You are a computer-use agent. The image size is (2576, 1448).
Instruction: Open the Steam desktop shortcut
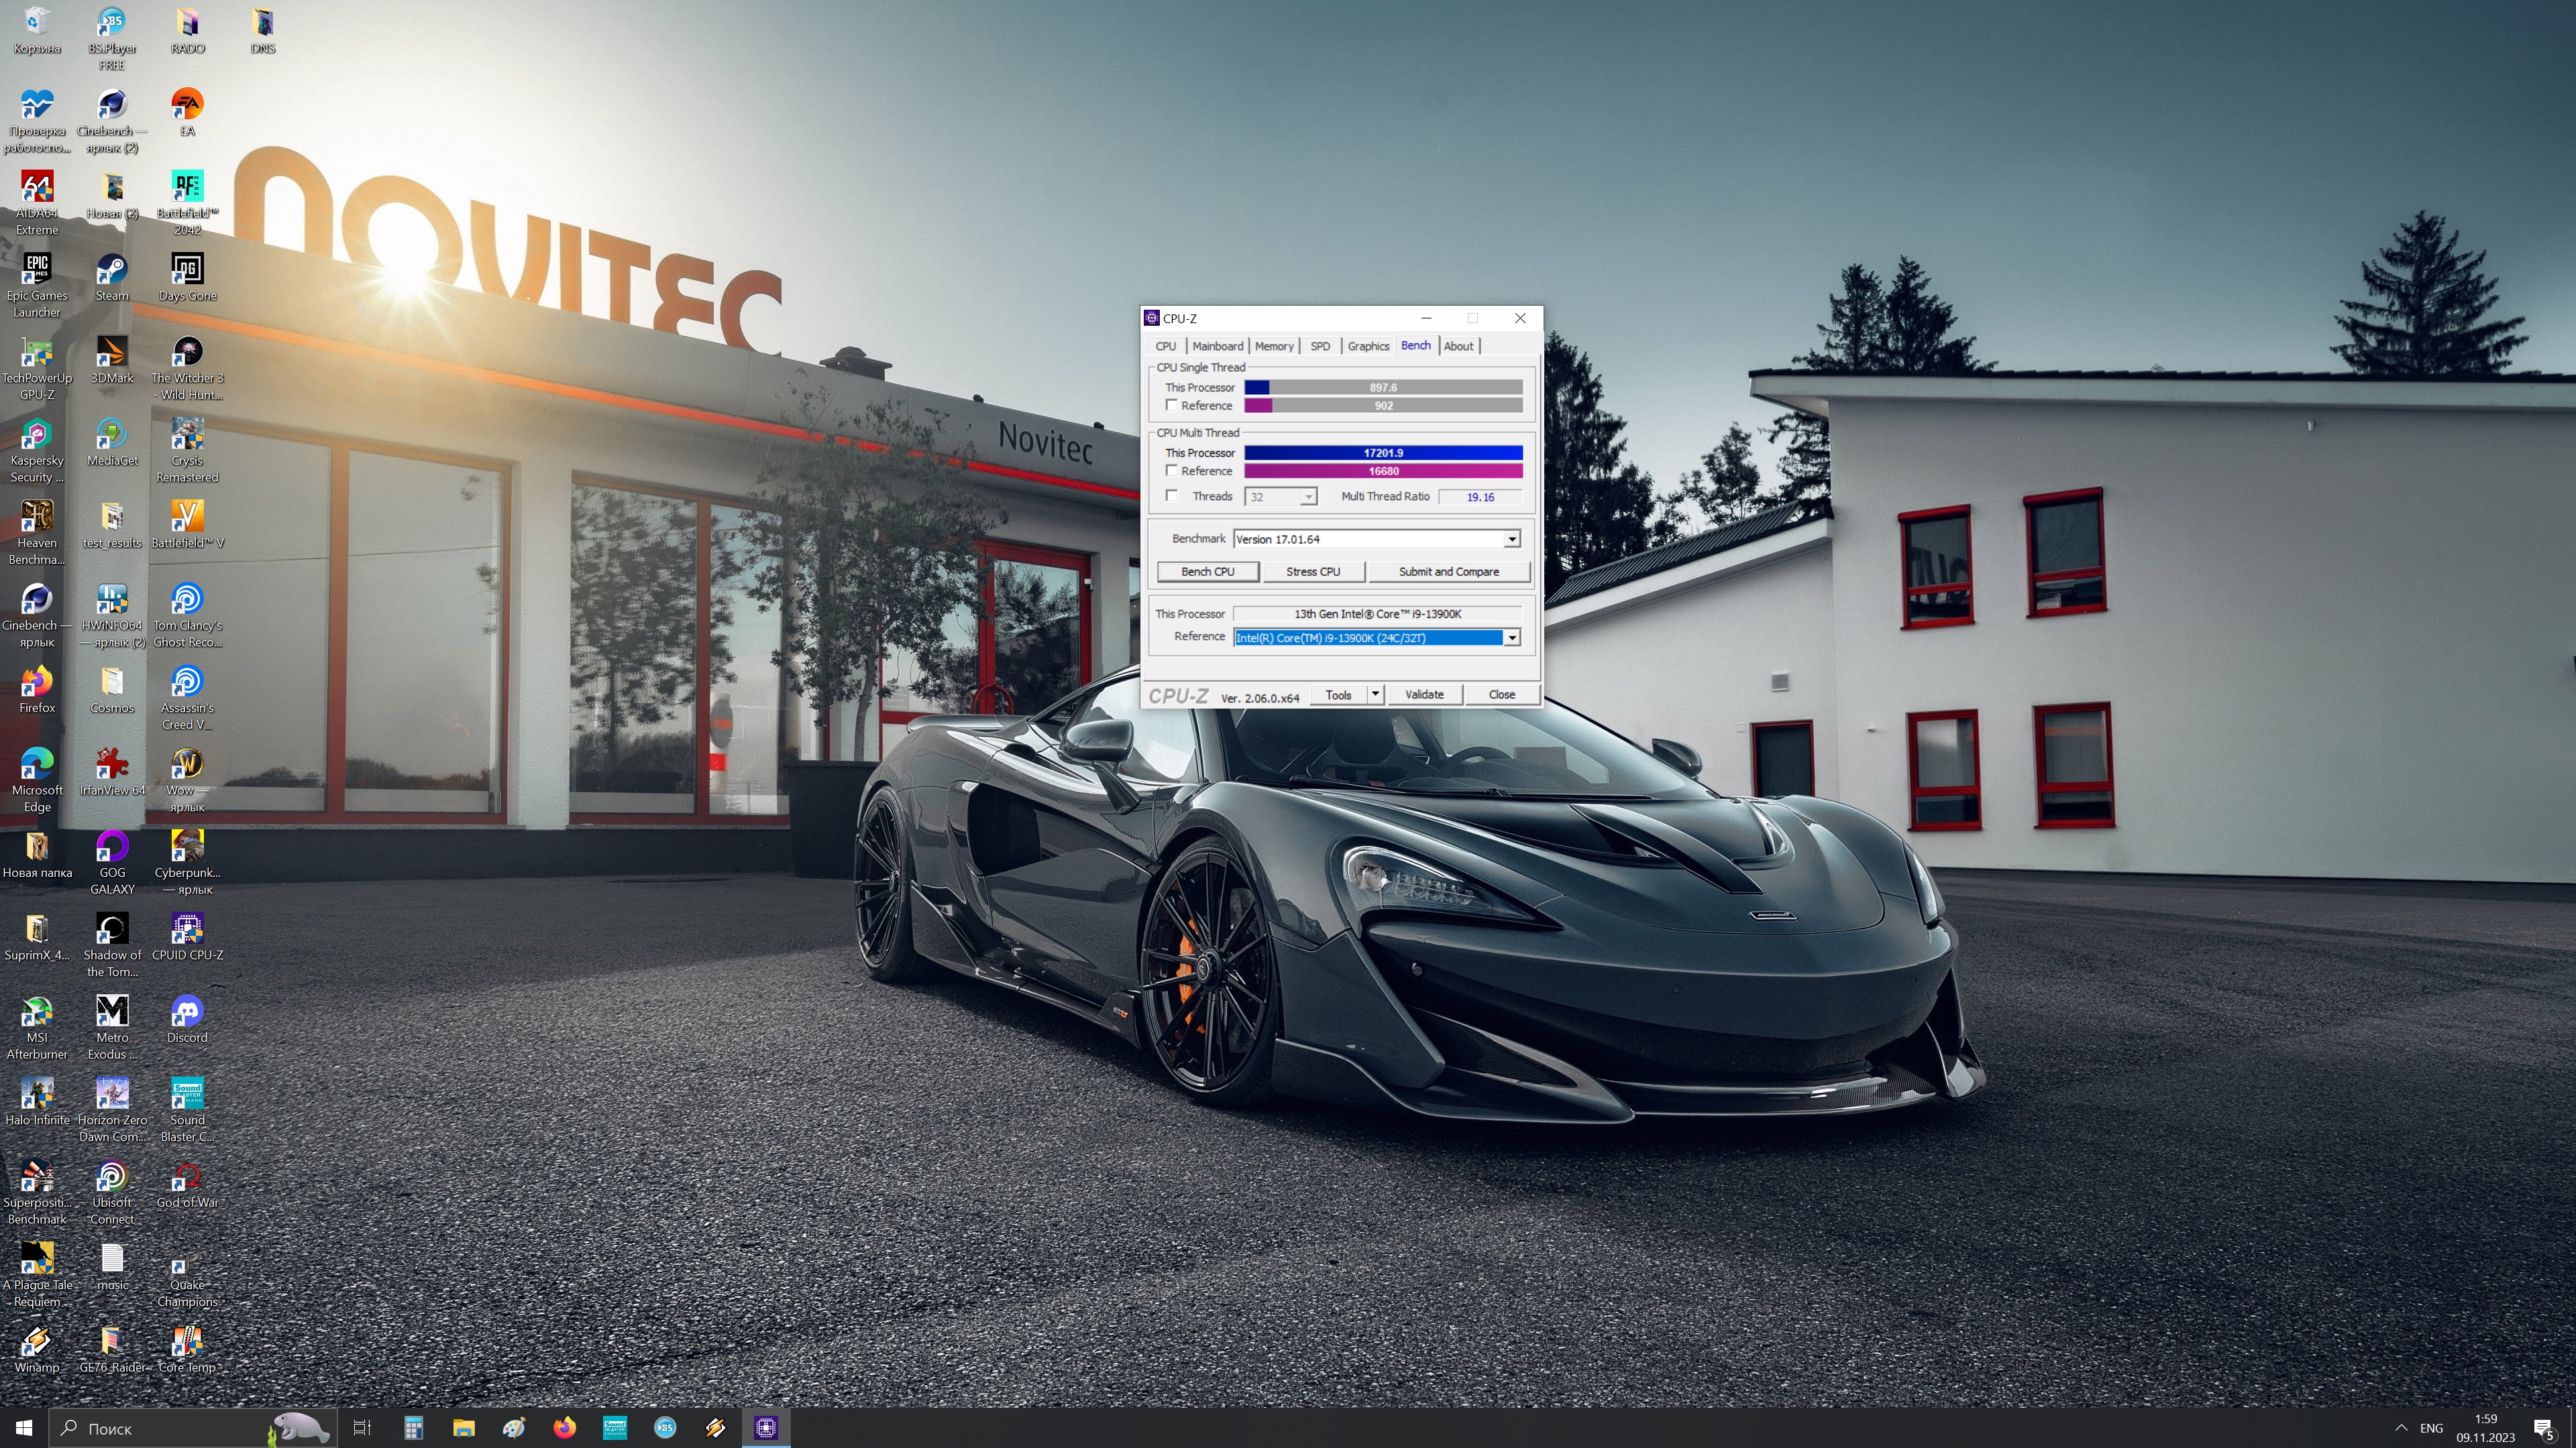click(x=111, y=271)
